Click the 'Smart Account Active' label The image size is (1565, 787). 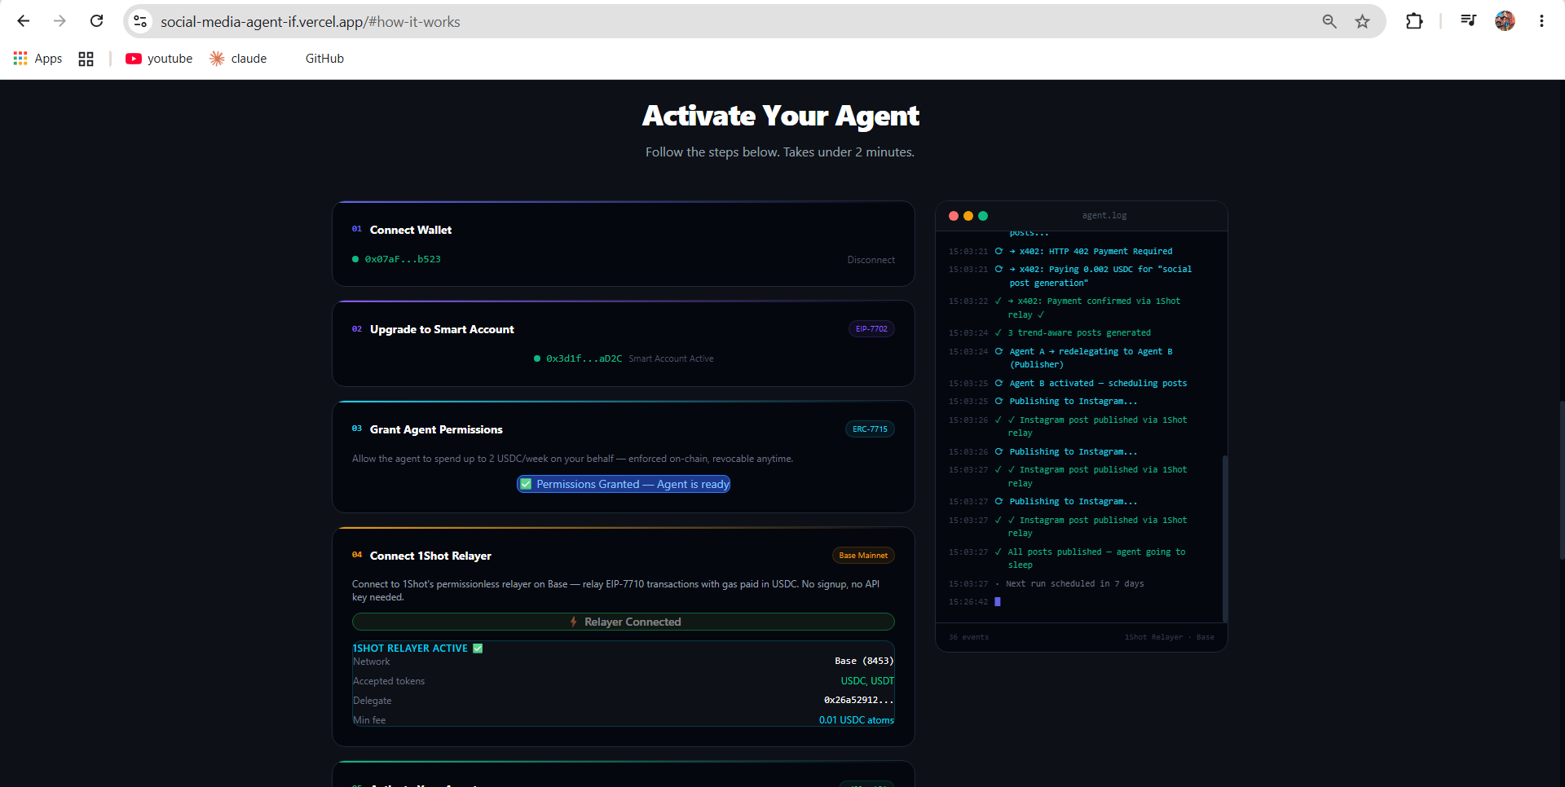(671, 358)
